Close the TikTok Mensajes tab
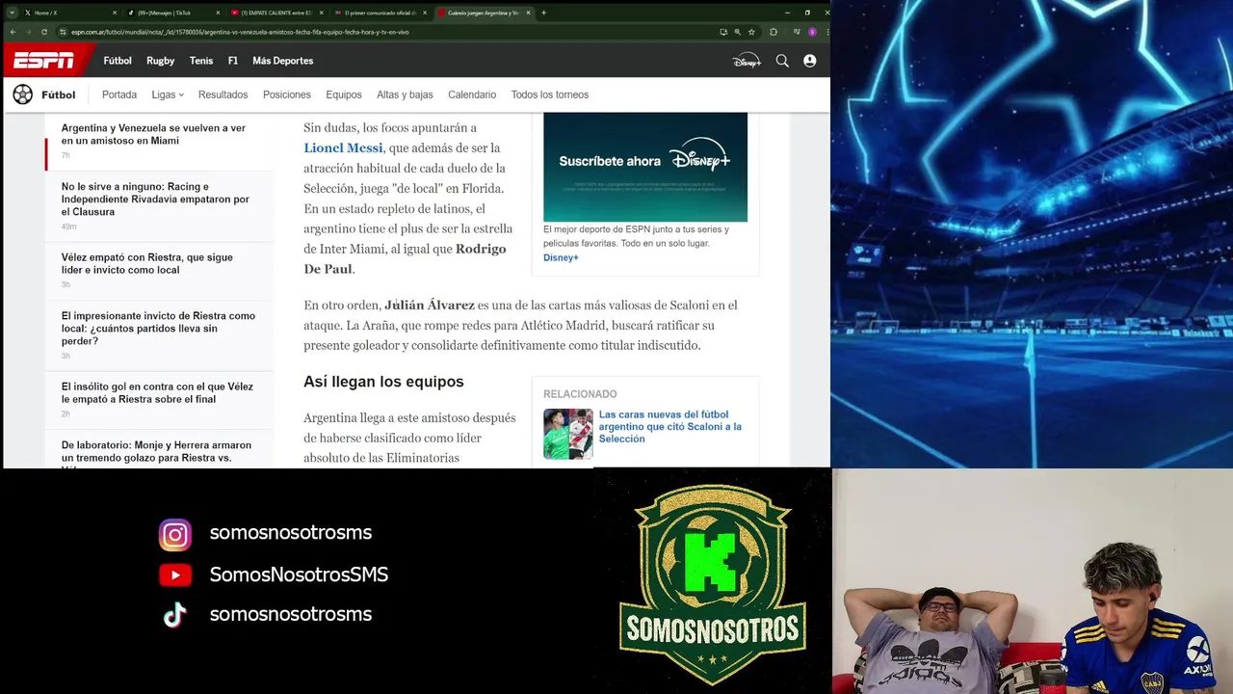Viewport: 1233px width, 694px height. tap(218, 13)
